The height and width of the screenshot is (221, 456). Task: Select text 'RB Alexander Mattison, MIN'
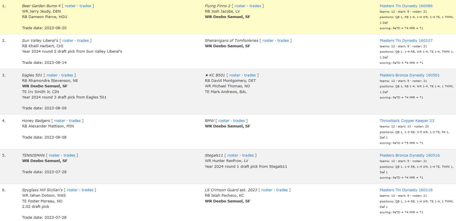[x=48, y=126]
